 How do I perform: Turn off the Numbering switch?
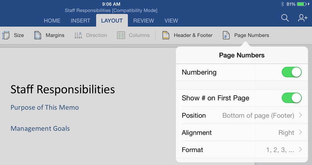point(292,72)
